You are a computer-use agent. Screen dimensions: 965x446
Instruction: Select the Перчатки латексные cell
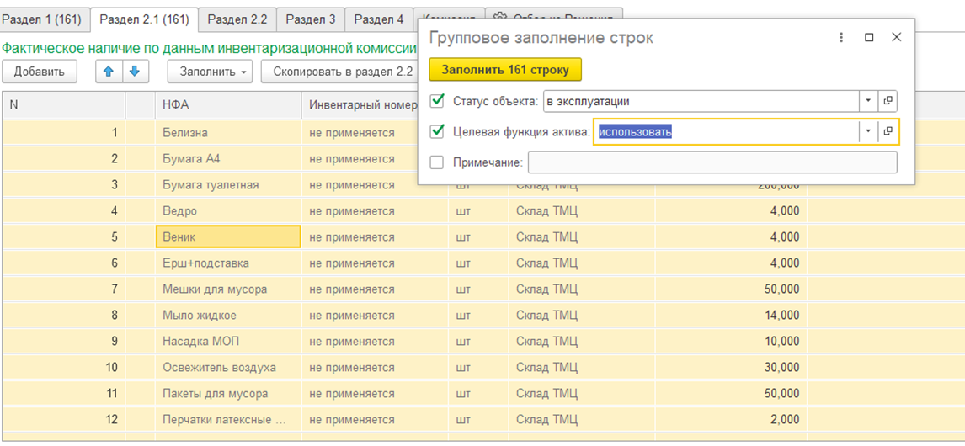[x=228, y=420]
